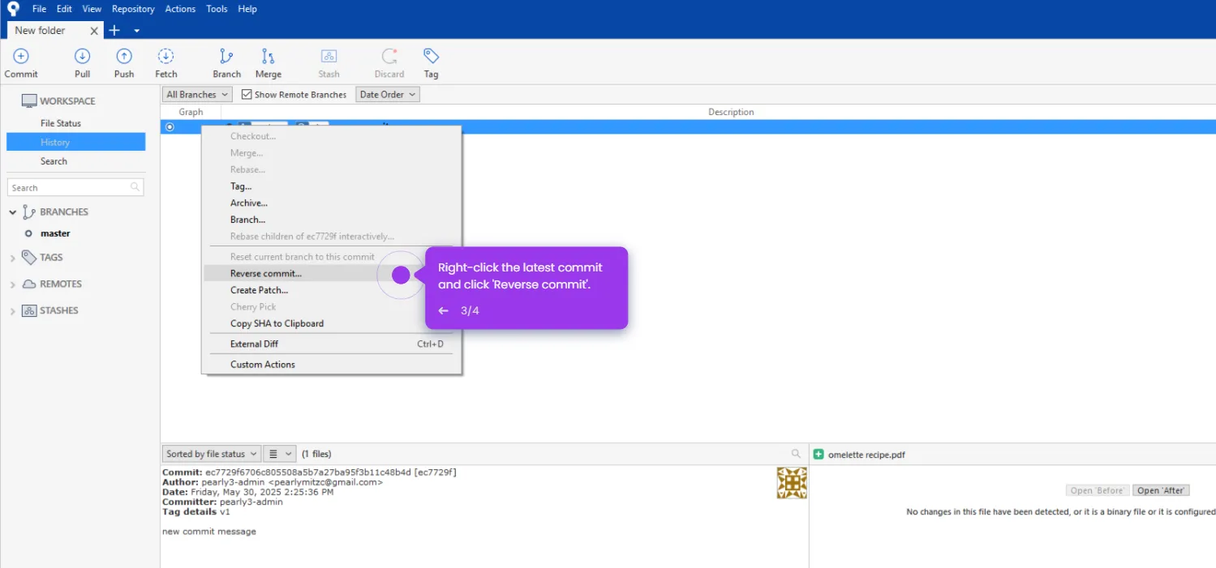This screenshot has height=568, width=1216.
Task: Select Archive... in context menu
Action: [331, 203]
